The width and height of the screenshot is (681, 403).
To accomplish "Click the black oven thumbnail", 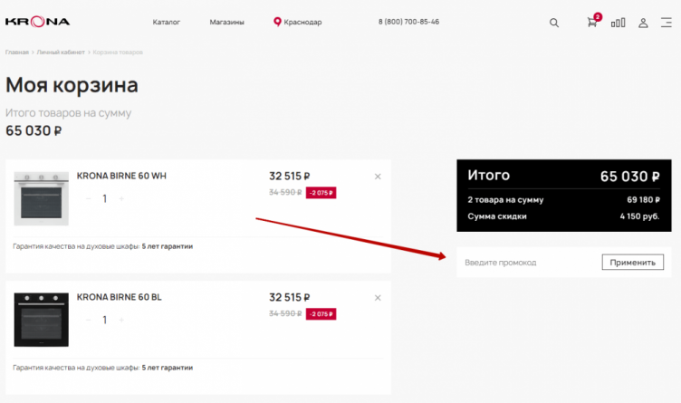I will 42,320.
